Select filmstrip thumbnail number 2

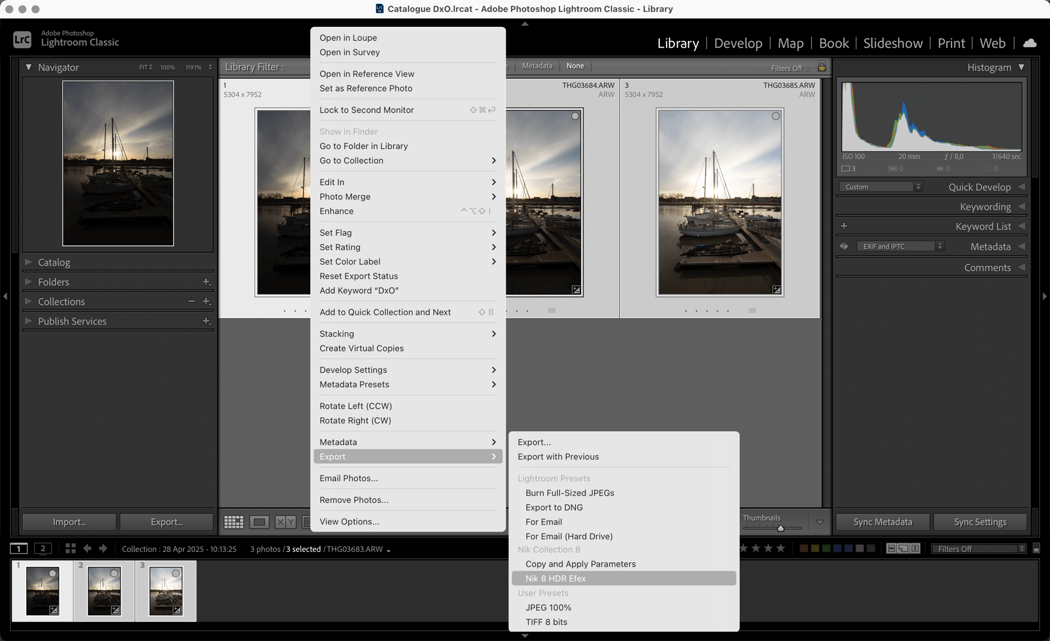pyautogui.click(x=104, y=591)
